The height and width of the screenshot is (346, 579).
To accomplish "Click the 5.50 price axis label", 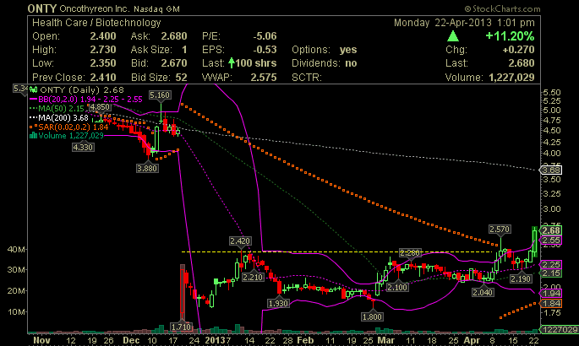I will point(552,92).
